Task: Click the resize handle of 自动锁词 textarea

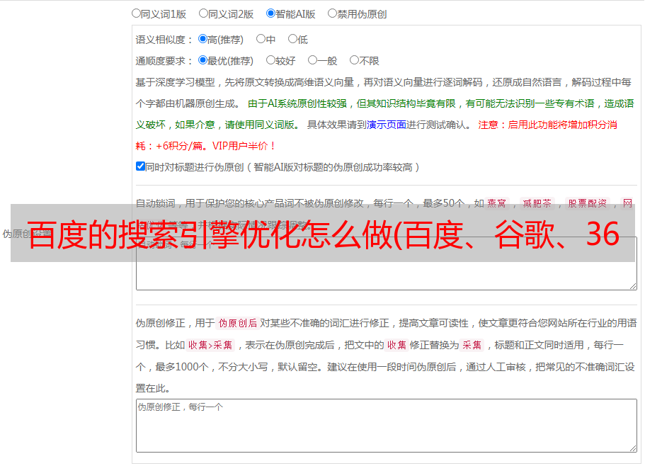Action: click(633, 286)
